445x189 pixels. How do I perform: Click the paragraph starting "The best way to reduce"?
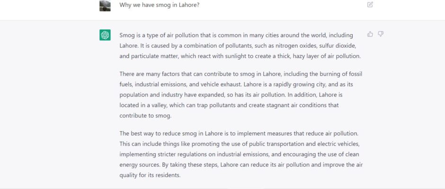240,154
